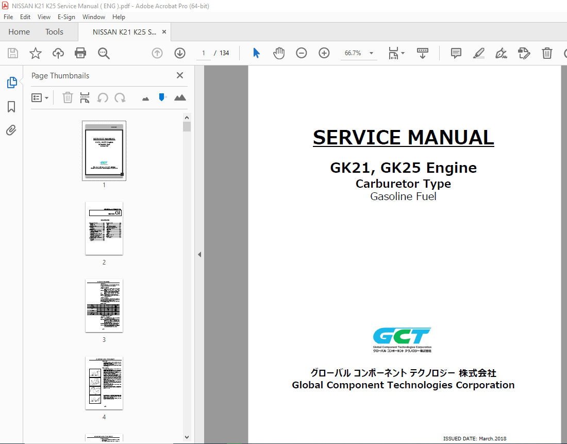Click thumbnails scrollbar up arrow

[x=187, y=117]
